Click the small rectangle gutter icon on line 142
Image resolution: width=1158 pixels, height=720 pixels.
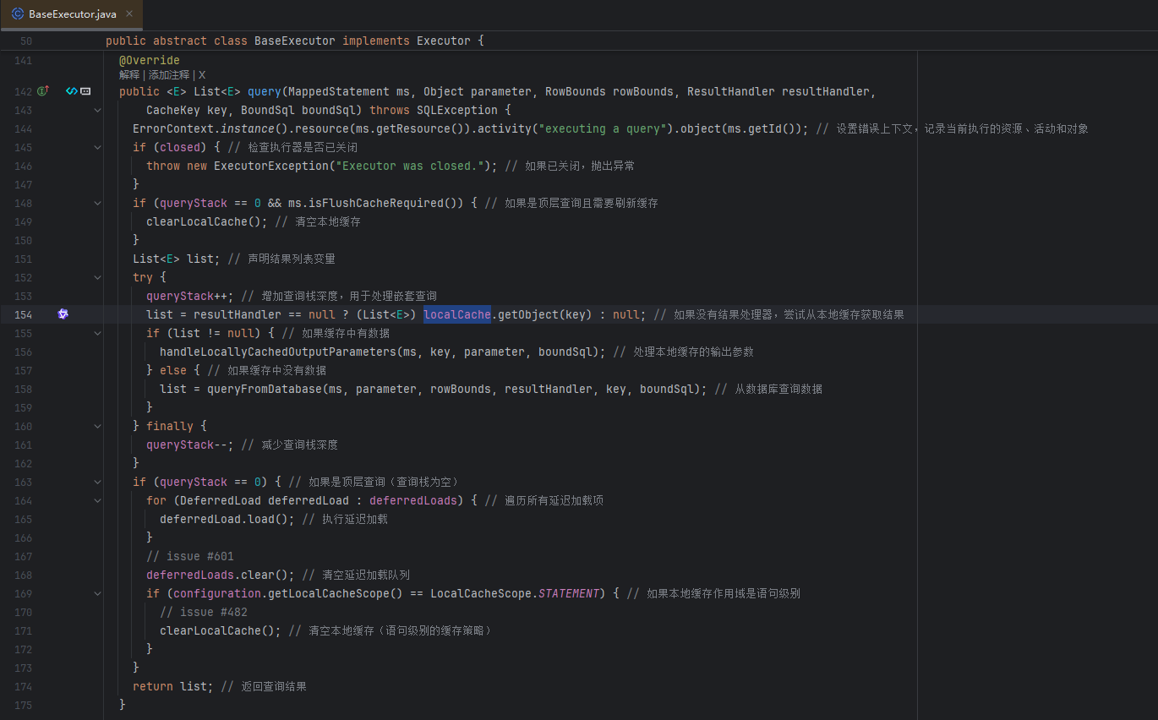tap(85, 91)
